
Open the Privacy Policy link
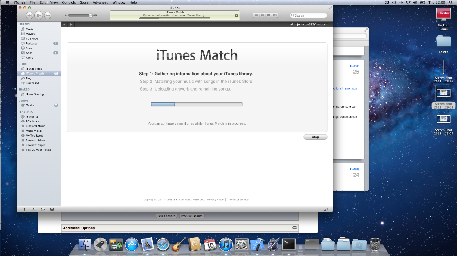pyautogui.click(x=215, y=199)
